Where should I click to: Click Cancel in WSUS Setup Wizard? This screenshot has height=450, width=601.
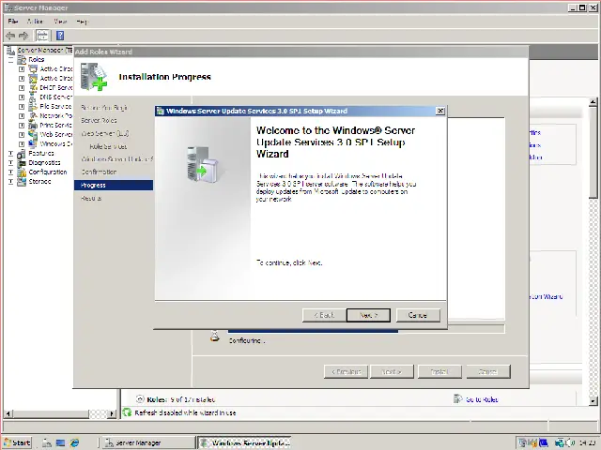[x=418, y=315]
